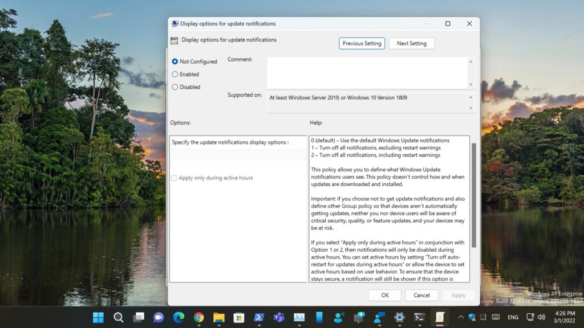Expand the system tray hidden icons chevron
584x328 pixels.
461,317
